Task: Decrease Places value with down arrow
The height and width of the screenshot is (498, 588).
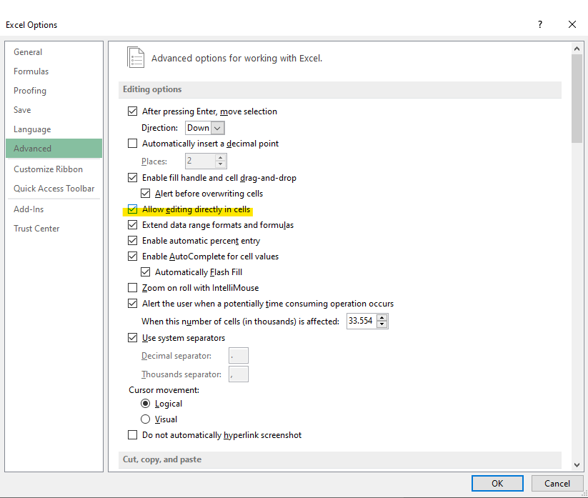Action: click(221, 164)
